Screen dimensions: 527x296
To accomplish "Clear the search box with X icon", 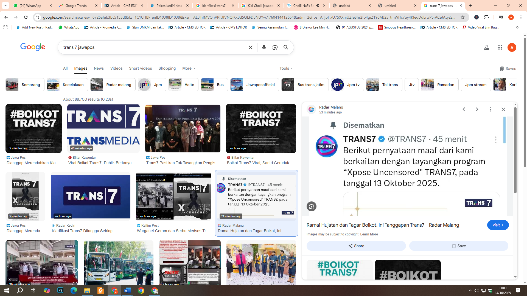I will coord(250,47).
